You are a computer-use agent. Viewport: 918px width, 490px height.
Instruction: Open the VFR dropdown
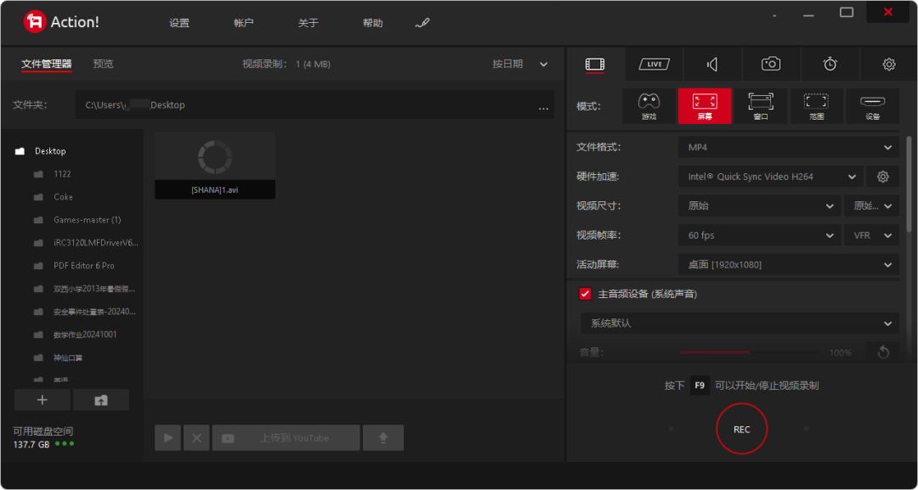point(872,235)
